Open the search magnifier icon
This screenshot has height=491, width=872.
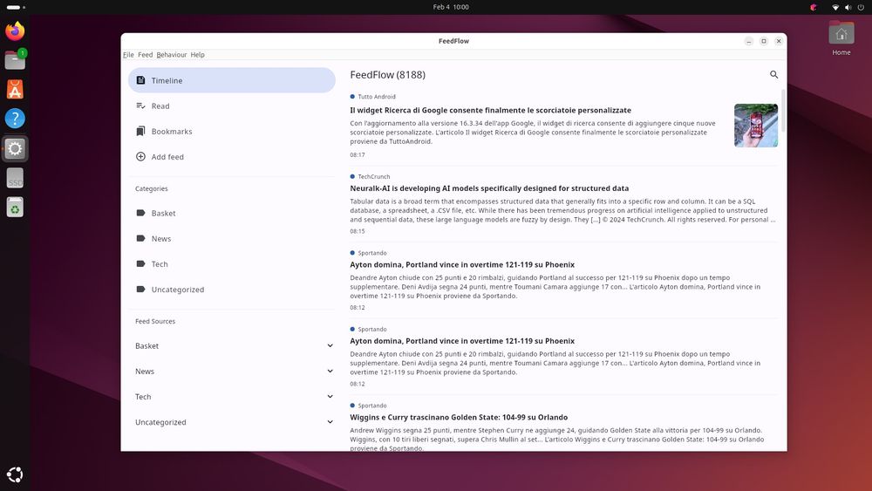[773, 74]
